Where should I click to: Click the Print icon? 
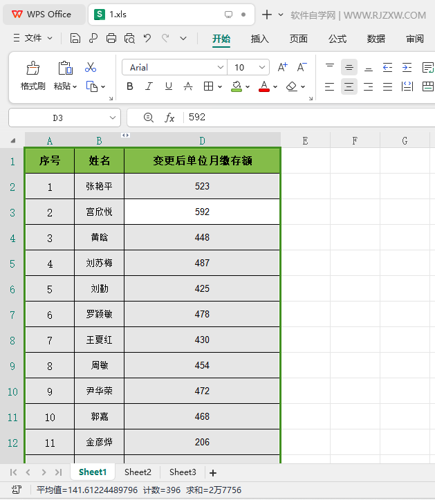tap(111, 38)
